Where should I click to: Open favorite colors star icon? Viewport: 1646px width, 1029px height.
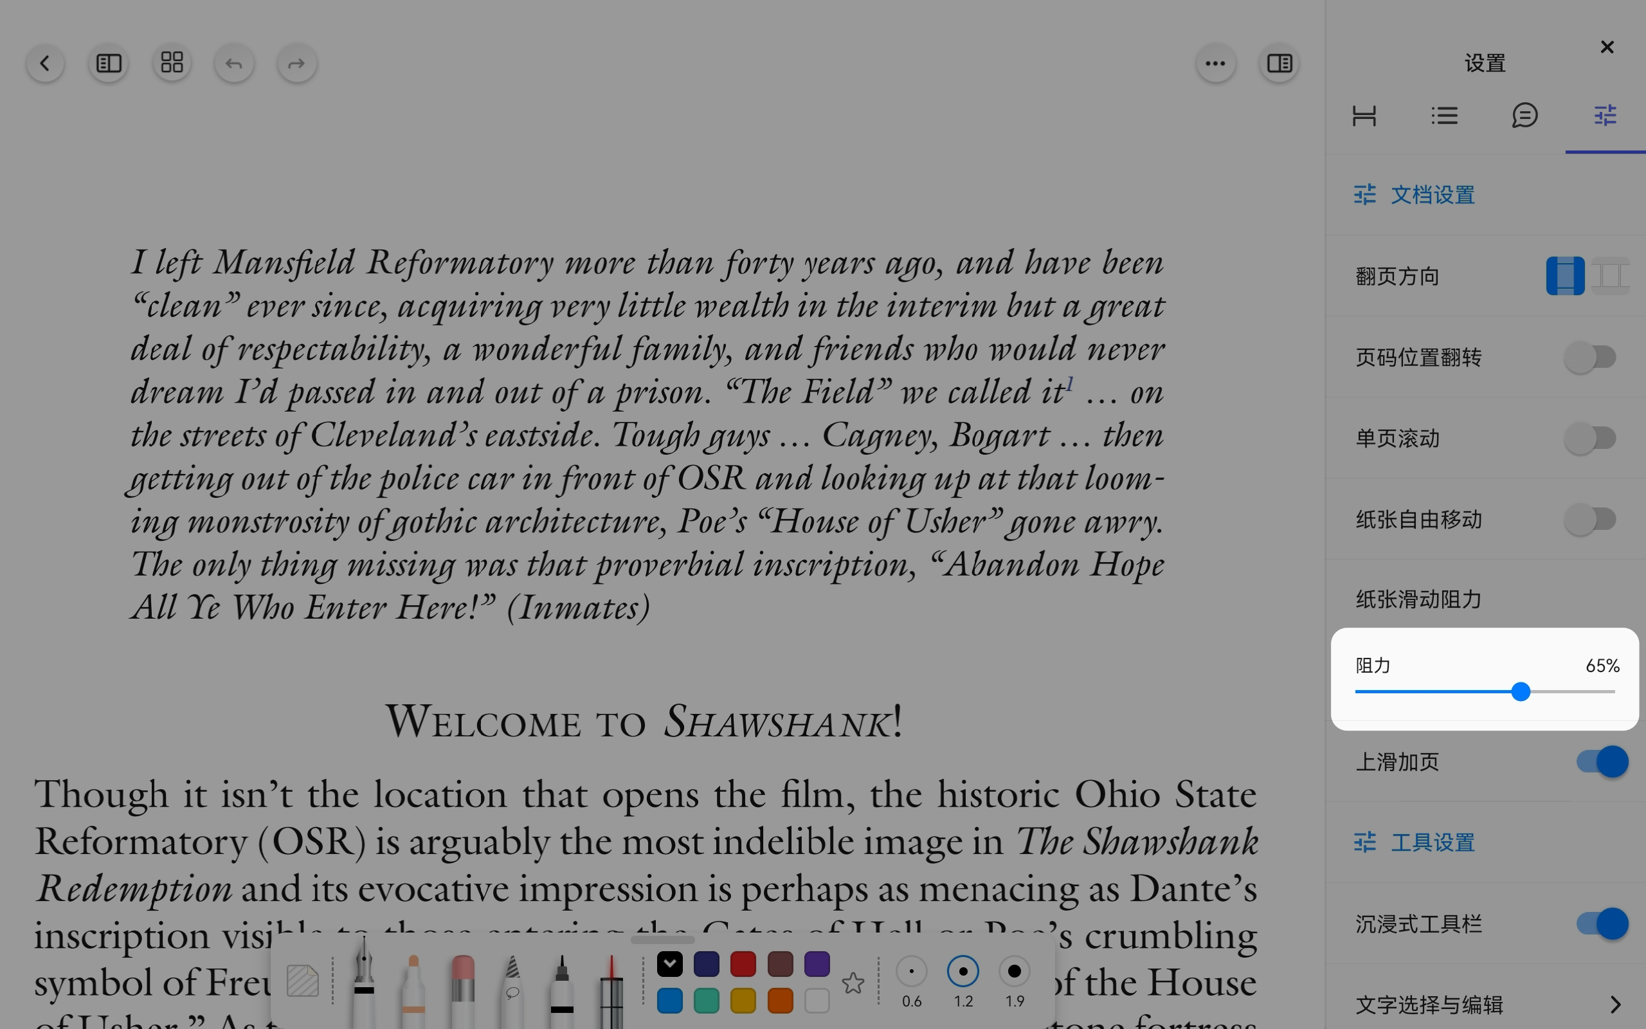pyautogui.click(x=853, y=983)
